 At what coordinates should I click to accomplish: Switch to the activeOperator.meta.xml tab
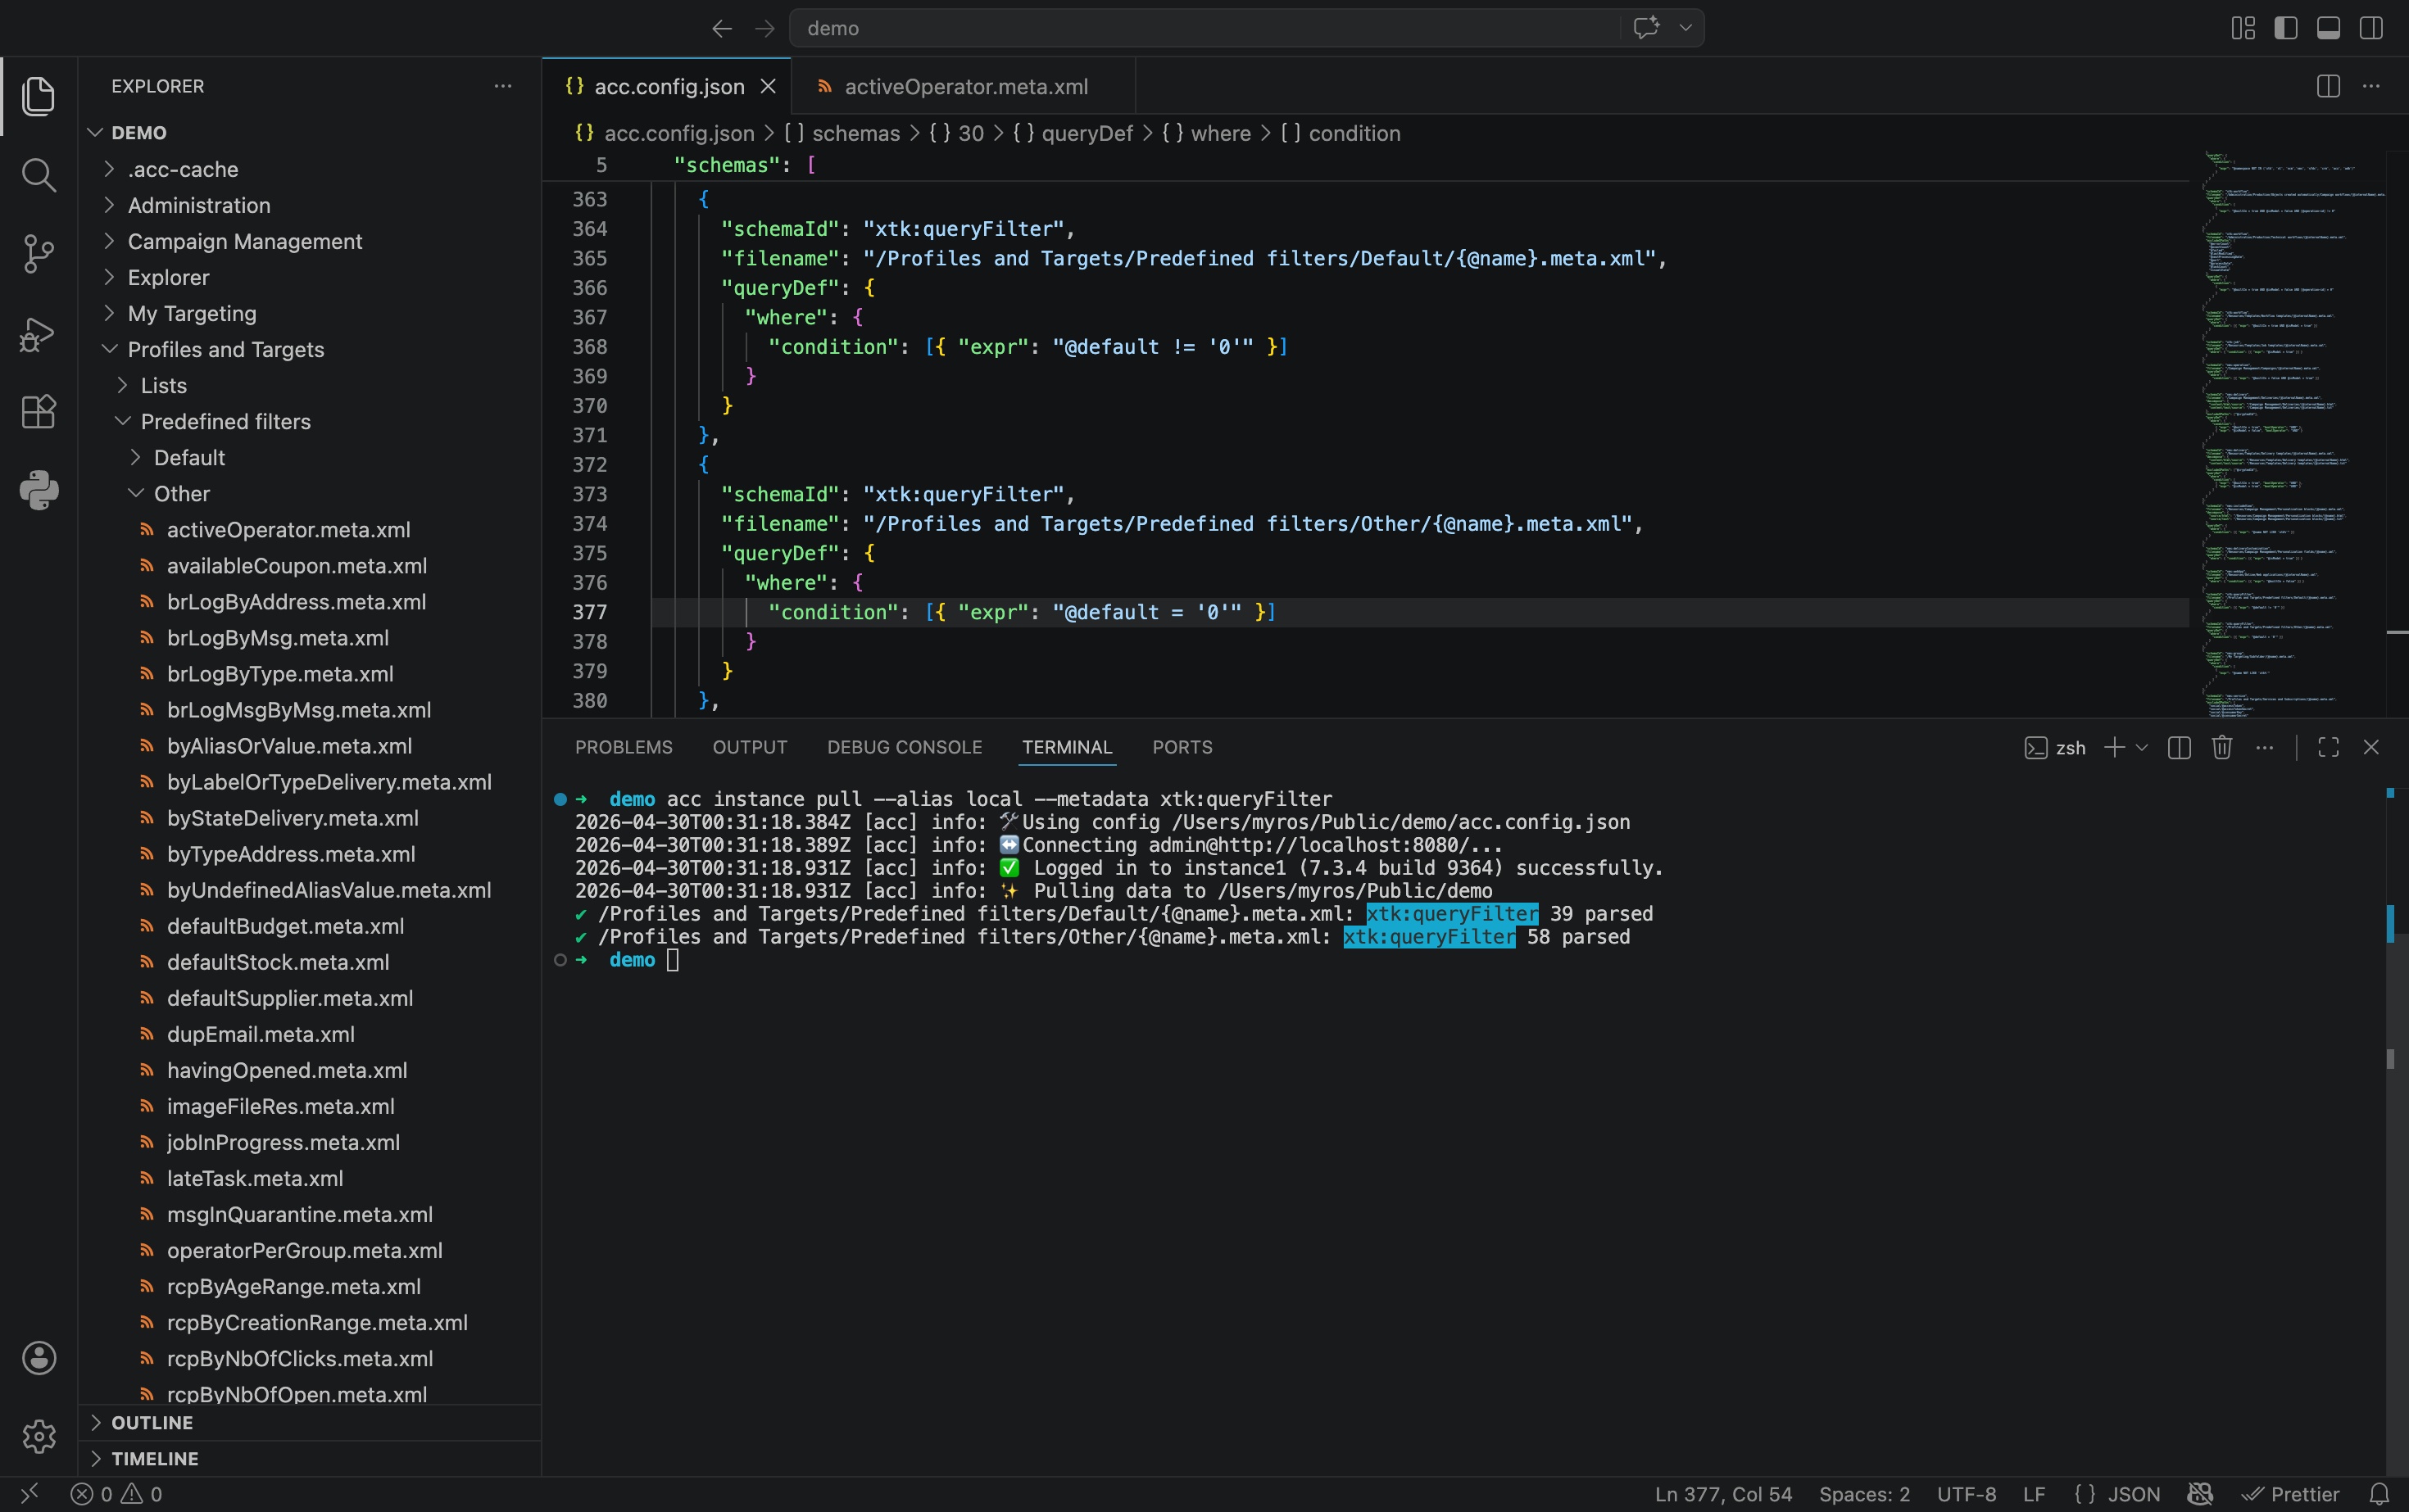pos(965,86)
